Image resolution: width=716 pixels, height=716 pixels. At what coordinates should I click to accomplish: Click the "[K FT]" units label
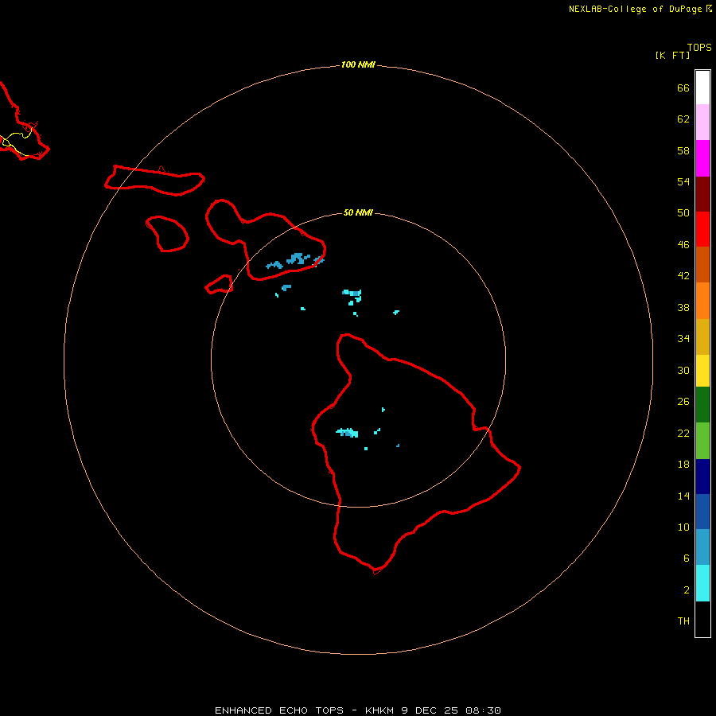pos(672,56)
